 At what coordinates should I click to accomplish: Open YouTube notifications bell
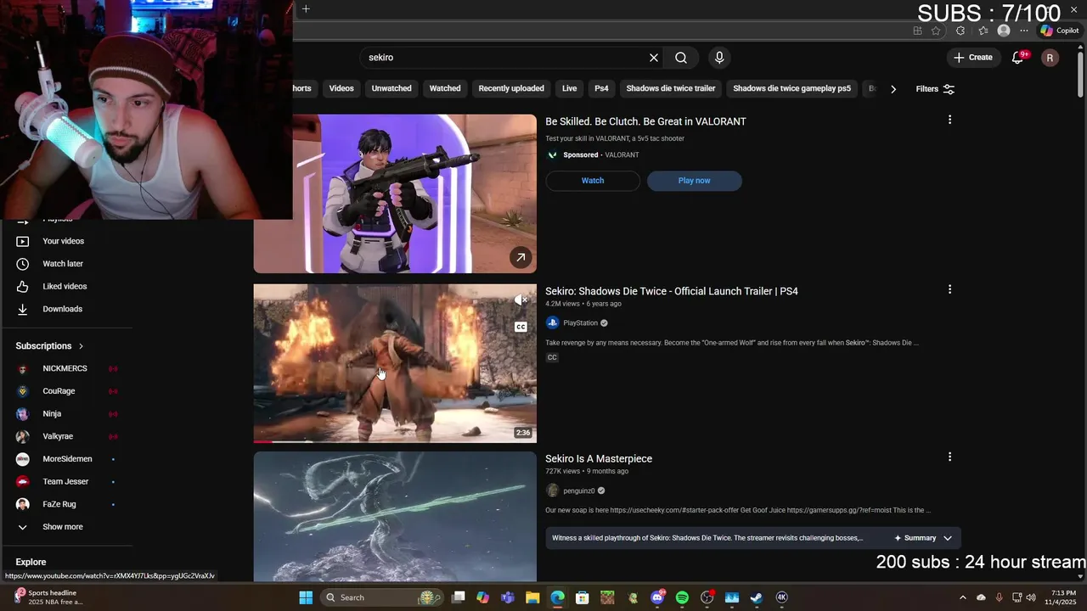tap(1018, 58)
